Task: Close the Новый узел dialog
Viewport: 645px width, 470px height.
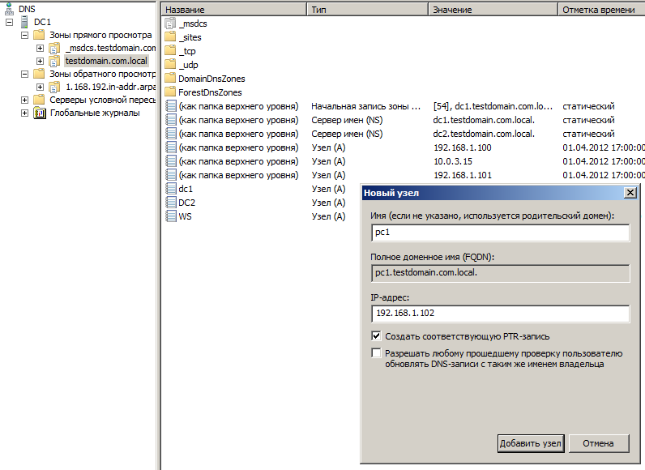Action: [x=629, y=193]
